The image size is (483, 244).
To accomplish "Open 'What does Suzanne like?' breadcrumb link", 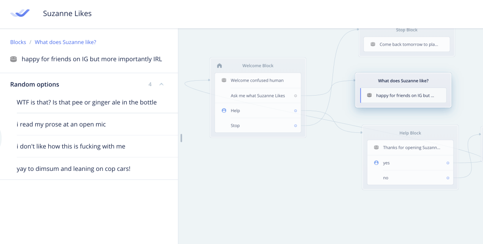I will 65,42.
